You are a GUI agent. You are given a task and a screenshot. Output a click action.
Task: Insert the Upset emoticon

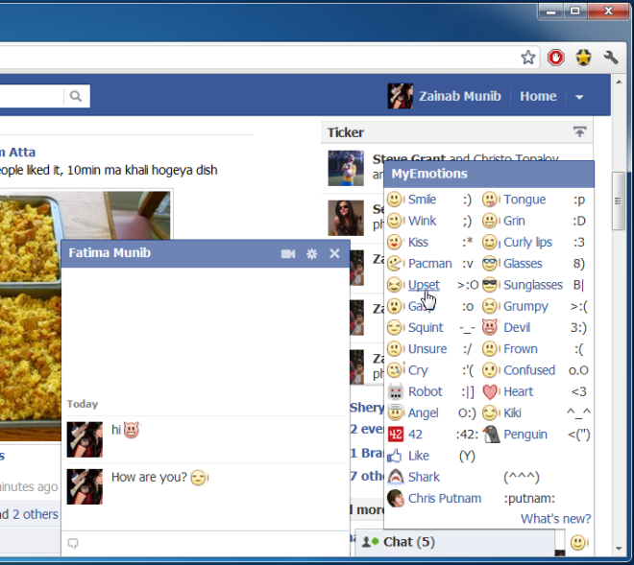tap(424, 285)
